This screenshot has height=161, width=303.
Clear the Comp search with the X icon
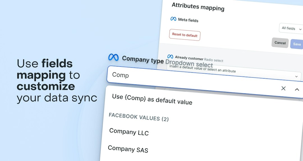(283, 88)
